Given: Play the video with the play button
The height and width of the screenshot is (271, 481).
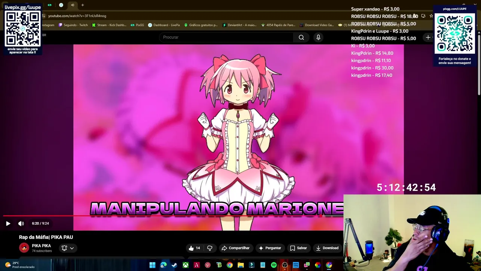Looking at the screenshot, I should [x=8, y=224].
